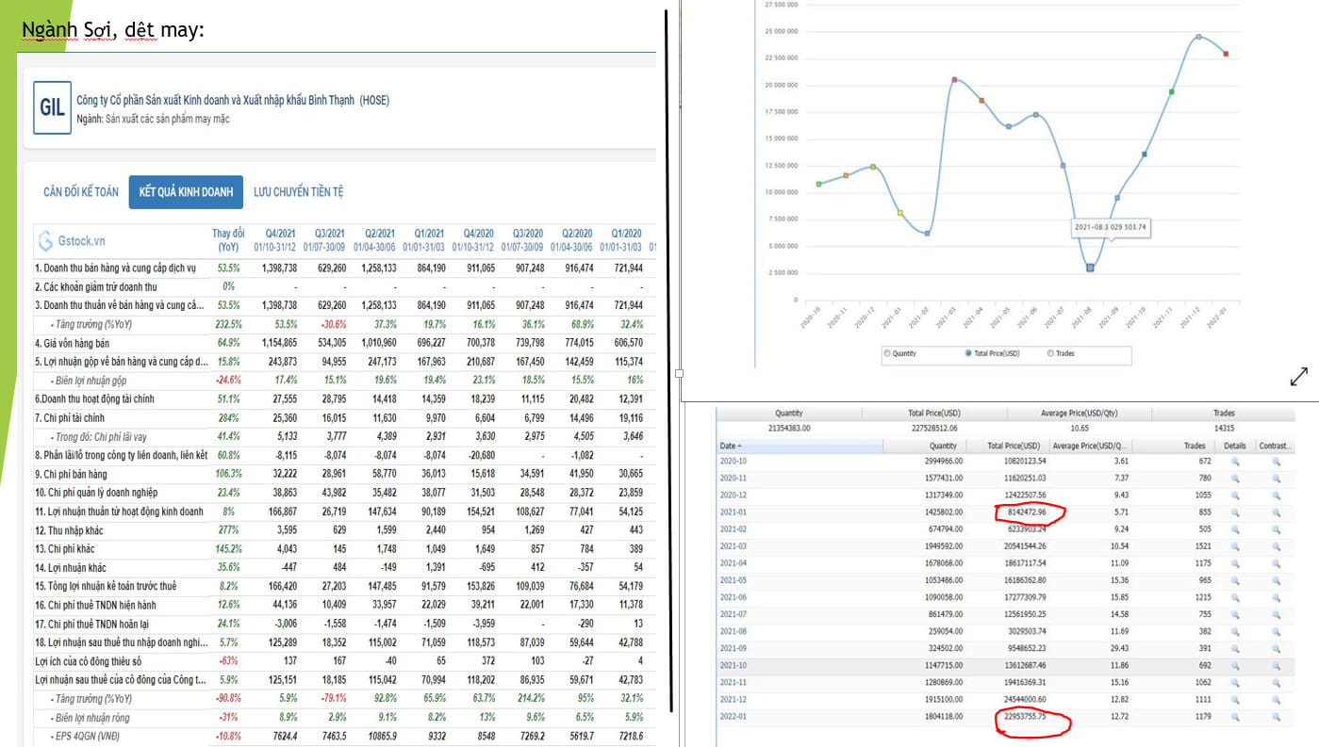
Task: Open Details magnifier for 2021-01 row
Action: coord(1235,512)
